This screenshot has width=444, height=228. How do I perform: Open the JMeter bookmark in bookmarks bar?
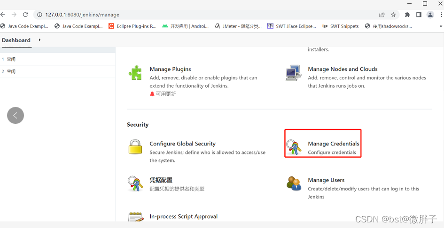point(238,26)
